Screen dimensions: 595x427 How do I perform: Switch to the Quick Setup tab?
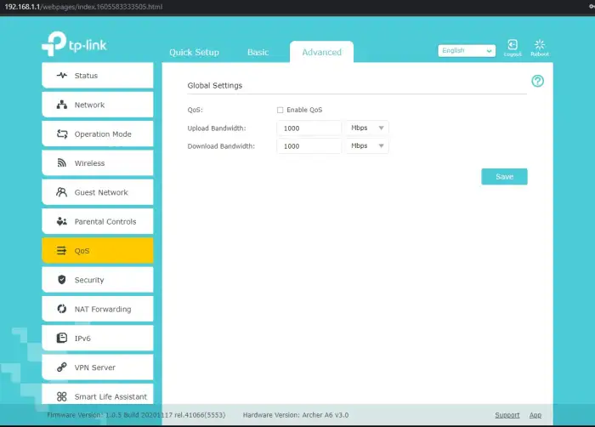click(x=194, y=52)
